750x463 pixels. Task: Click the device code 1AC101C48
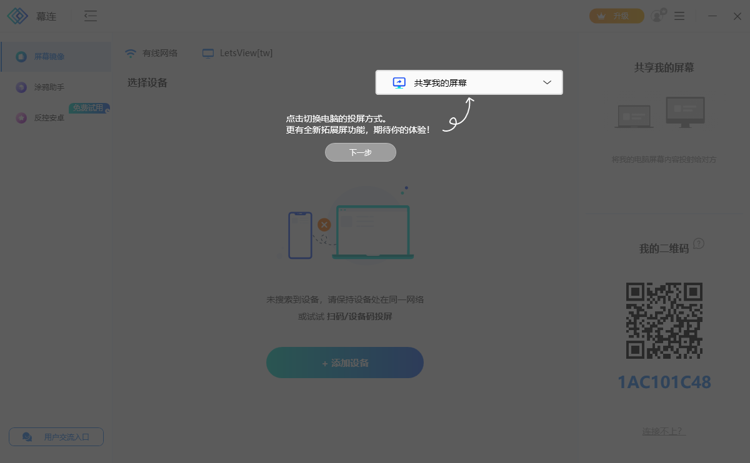[664, 382]
